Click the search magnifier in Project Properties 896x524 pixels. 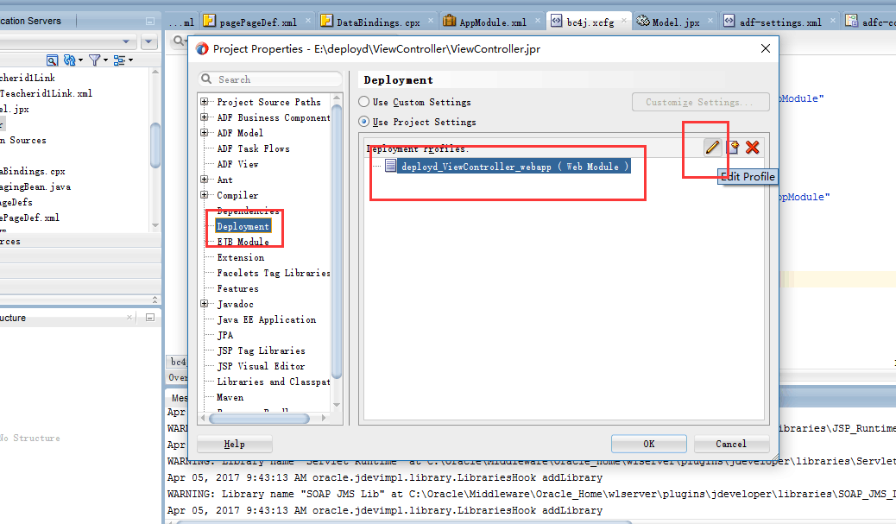pos(207,79)
